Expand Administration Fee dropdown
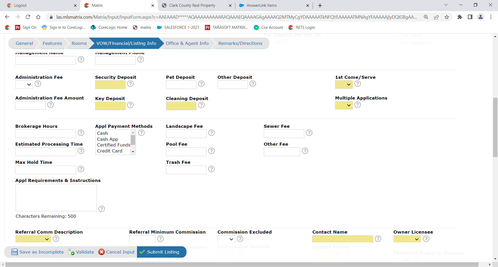This screenshot has height=267, width=498. [x=24, y=85]
